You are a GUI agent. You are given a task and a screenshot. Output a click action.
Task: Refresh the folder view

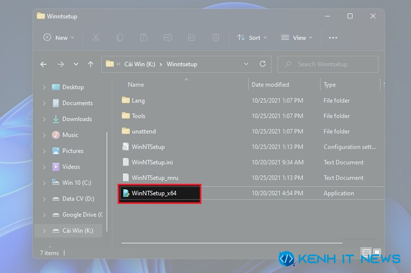click(x=263, y=64)
